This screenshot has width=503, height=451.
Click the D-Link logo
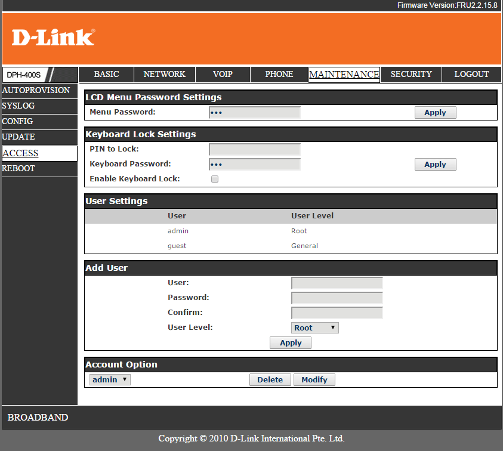(53, 37)
